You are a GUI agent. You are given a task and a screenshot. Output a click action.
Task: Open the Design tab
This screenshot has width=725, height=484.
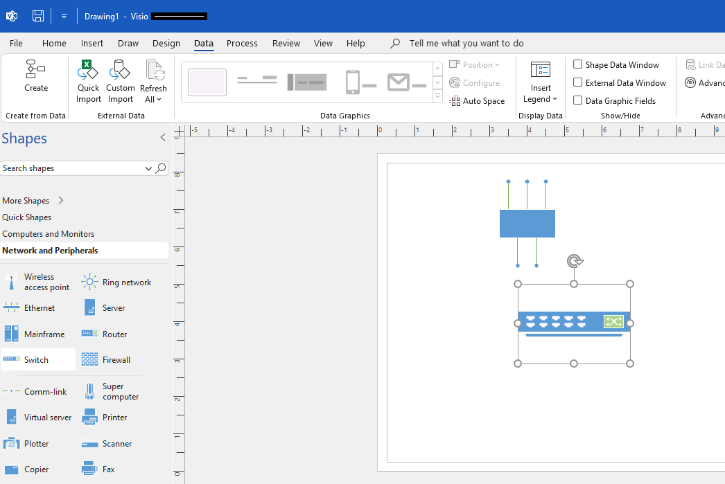166,44
